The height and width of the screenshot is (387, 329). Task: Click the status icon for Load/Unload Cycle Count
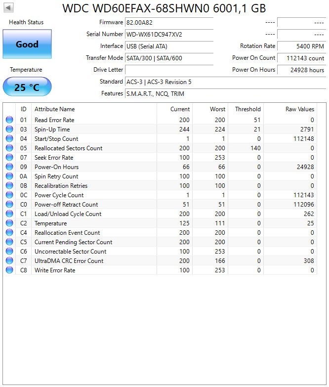point(9,214)
